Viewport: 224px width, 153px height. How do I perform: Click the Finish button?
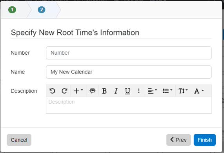(x=204, y=140)
